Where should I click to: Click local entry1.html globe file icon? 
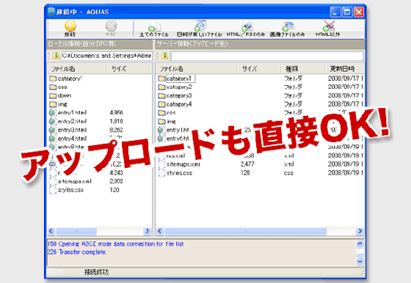point(52,113)
